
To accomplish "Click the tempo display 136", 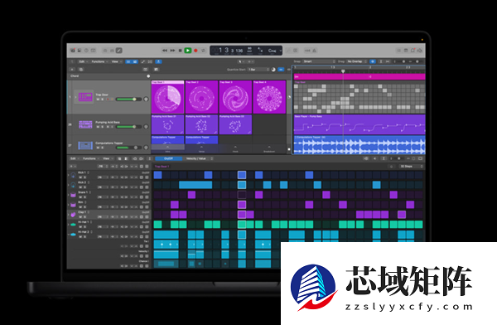I will point(239,51).
